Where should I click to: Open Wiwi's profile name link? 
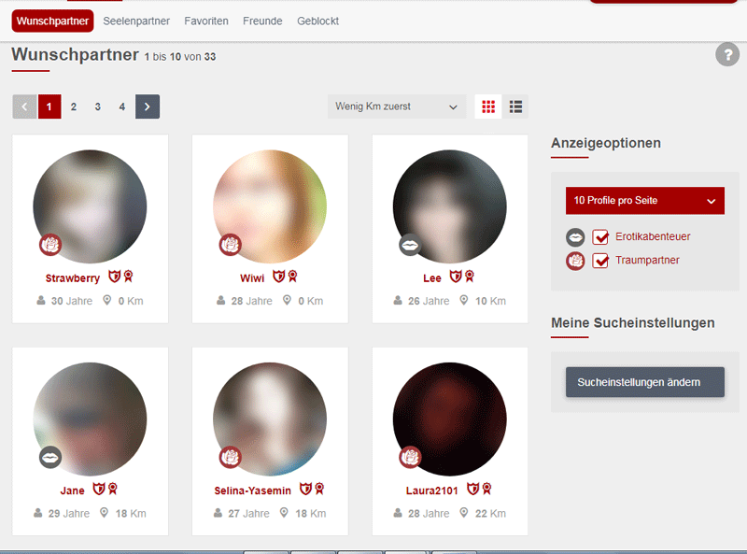click(252, 278)
